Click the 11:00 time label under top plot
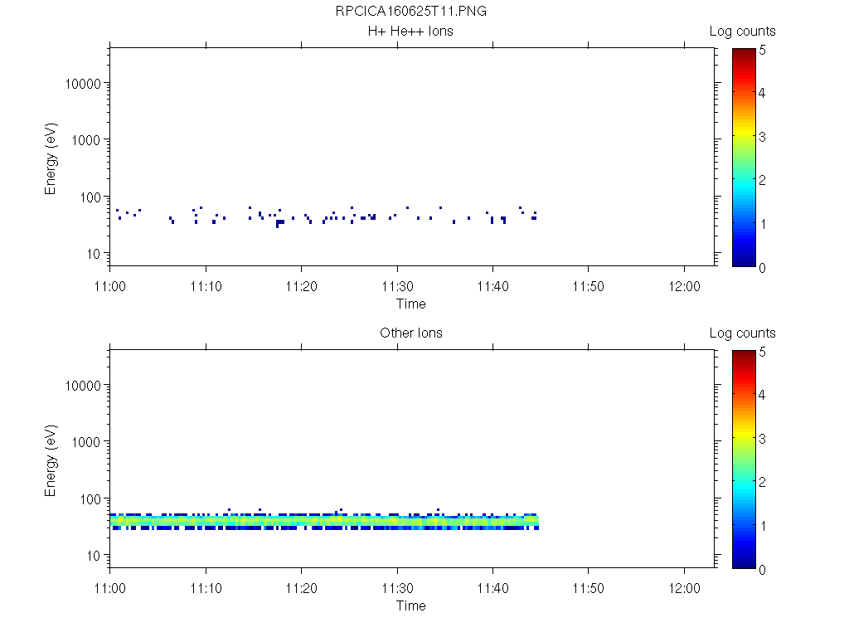This screenshot has height=637, width=849. tap(110, 286)
